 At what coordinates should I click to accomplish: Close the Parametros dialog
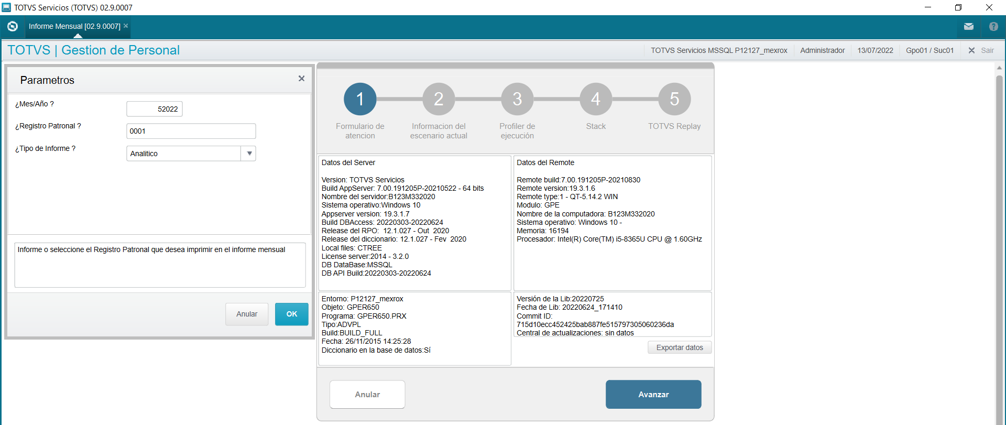pos(301,79)
